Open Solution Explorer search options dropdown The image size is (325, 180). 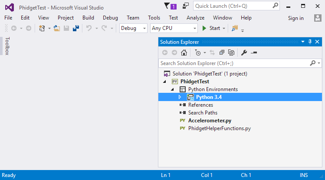(x=319, y=63)
